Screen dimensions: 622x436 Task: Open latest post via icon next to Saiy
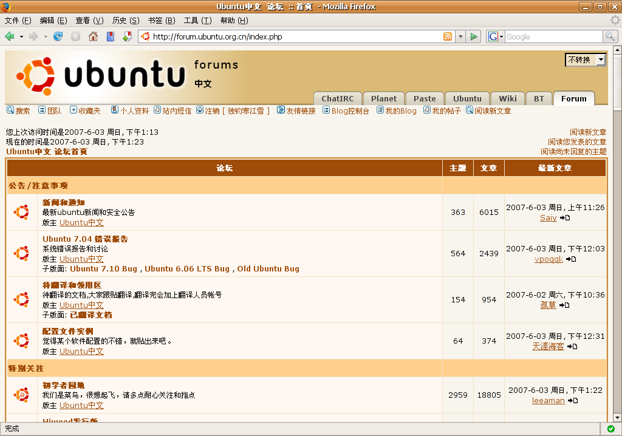pos(565,218)
